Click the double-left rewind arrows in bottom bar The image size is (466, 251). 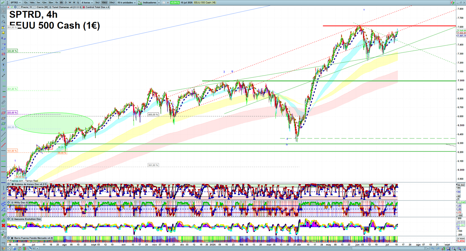coord(34,248)
